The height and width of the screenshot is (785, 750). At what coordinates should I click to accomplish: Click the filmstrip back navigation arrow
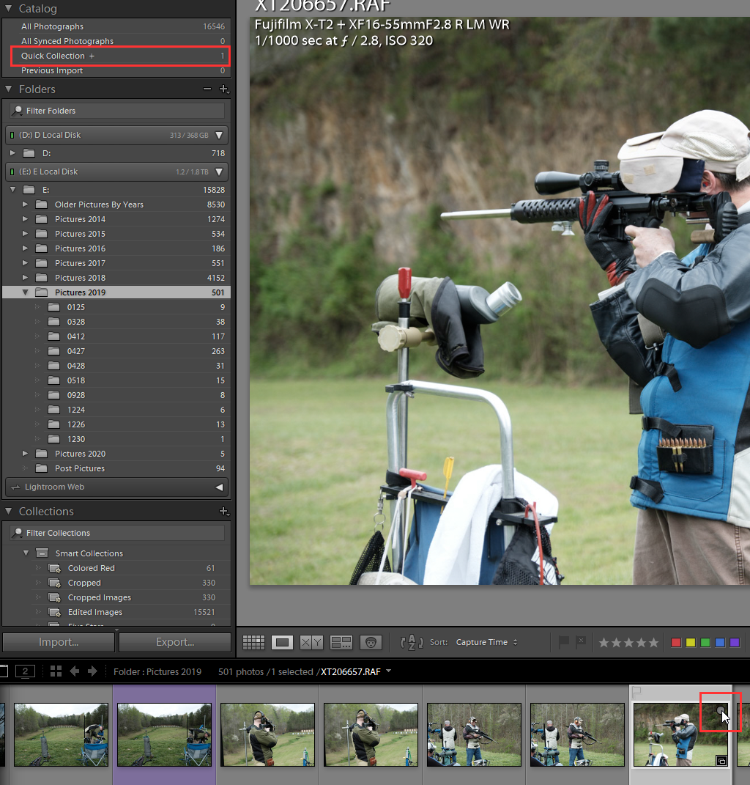coord(75,671)
